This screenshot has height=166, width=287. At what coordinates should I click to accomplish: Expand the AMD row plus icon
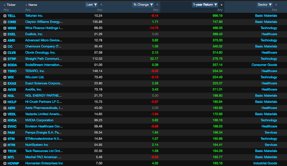click(5, 41)
